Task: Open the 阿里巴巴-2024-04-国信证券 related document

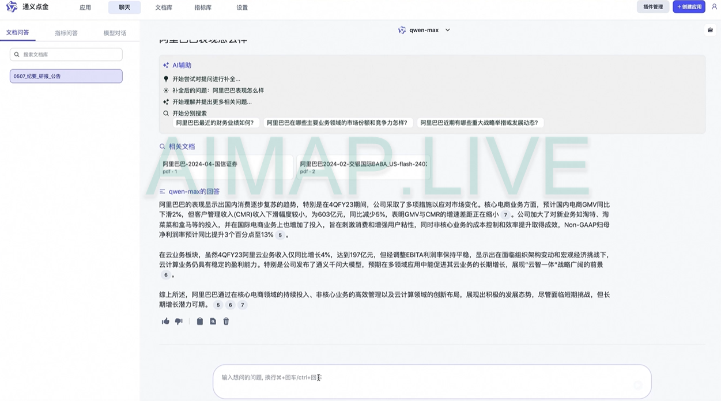Action: [227, 167]
